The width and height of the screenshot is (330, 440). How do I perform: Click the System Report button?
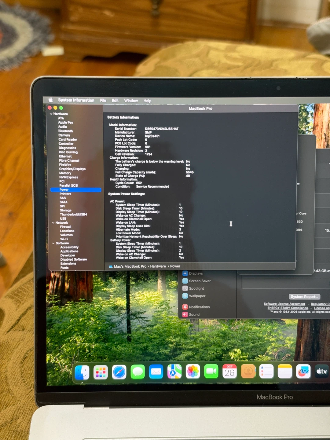[x=304, y=297]
